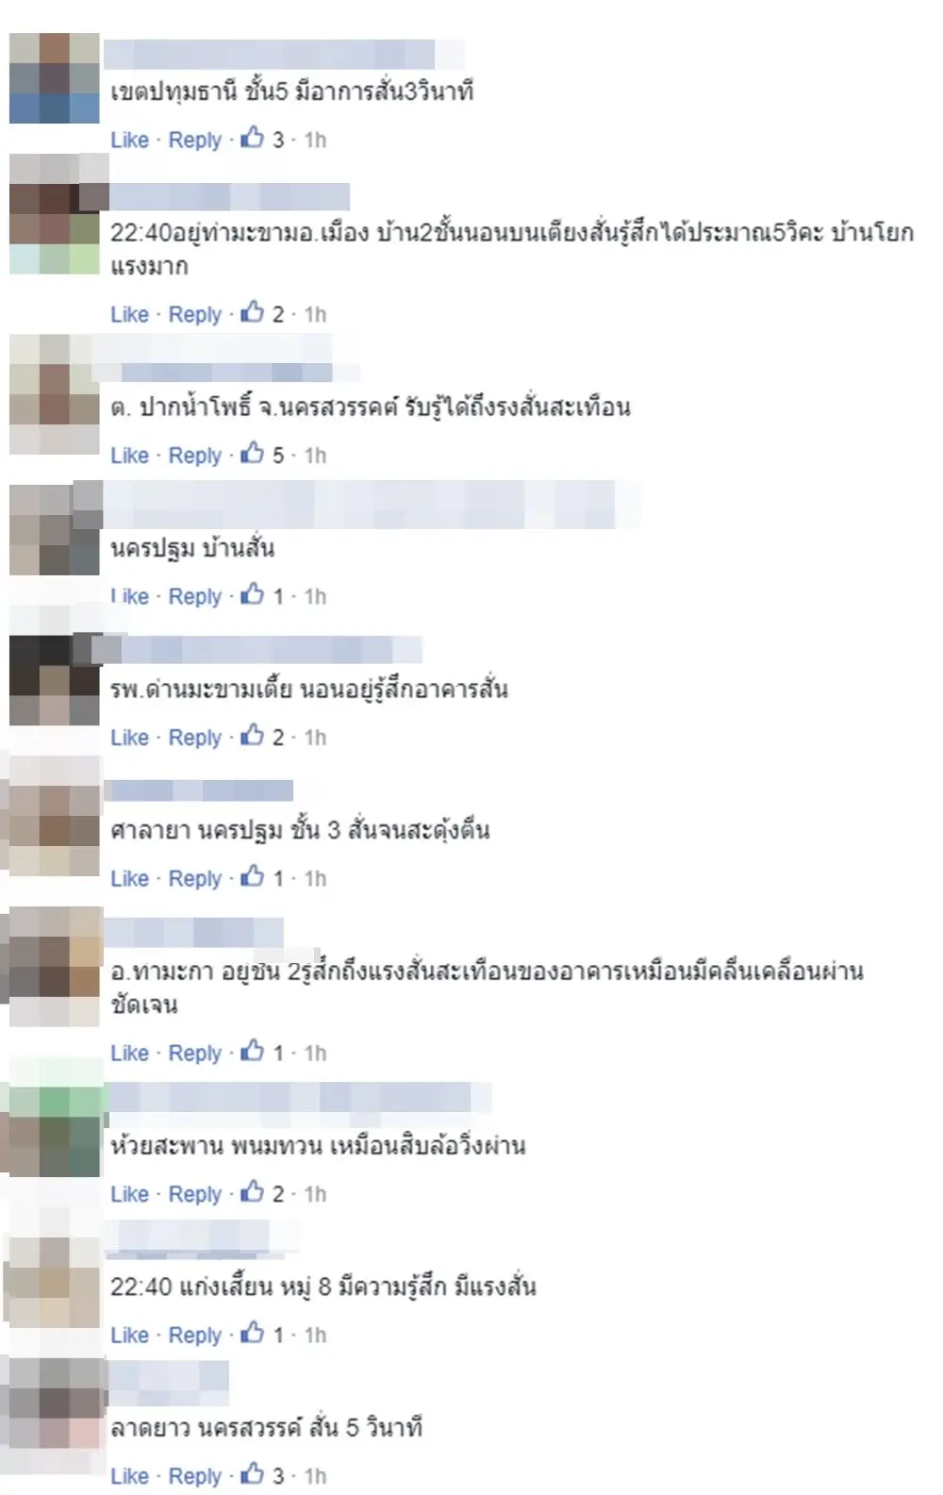Reply to the รพ.ด่านมะขามเตี้ย comment
The width and height of the screenshot is (943, 1495).
click(x=194, y=738)
